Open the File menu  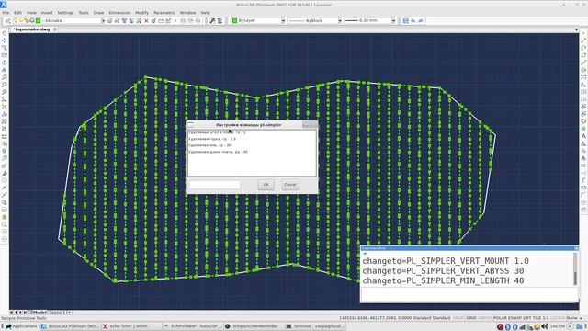coord(6,12)
